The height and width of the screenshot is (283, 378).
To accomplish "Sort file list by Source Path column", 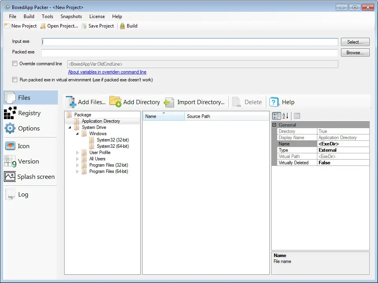I will 227,116.
